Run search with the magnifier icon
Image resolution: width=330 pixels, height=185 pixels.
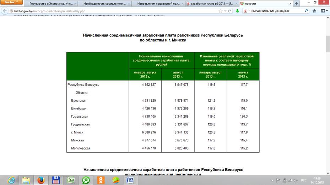click(x=306, y=11)
